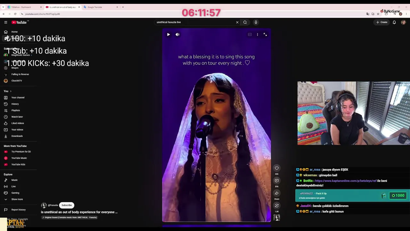Open a new browser tab
410x231 pixels.
pos(123,7)
